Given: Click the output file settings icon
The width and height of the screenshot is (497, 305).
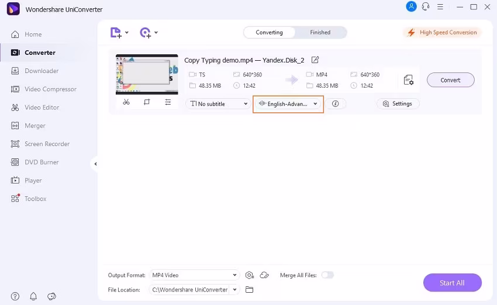Looking at the screenshot, I should [409, 80].
